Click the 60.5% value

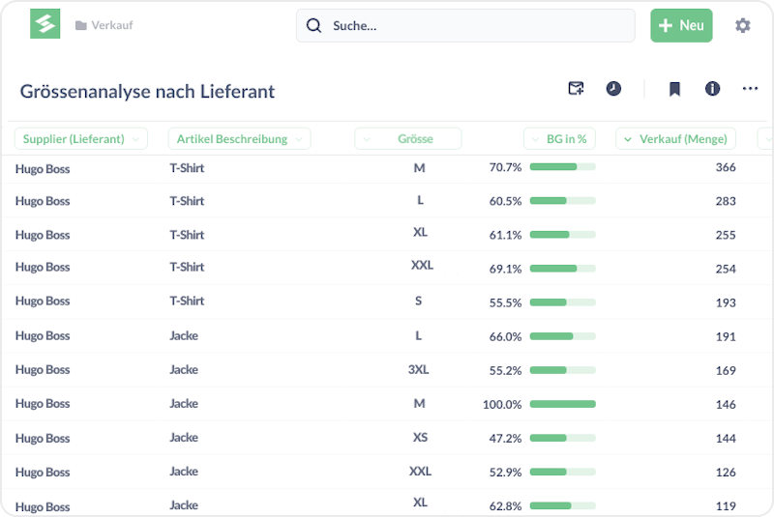[x=505, y=201]
